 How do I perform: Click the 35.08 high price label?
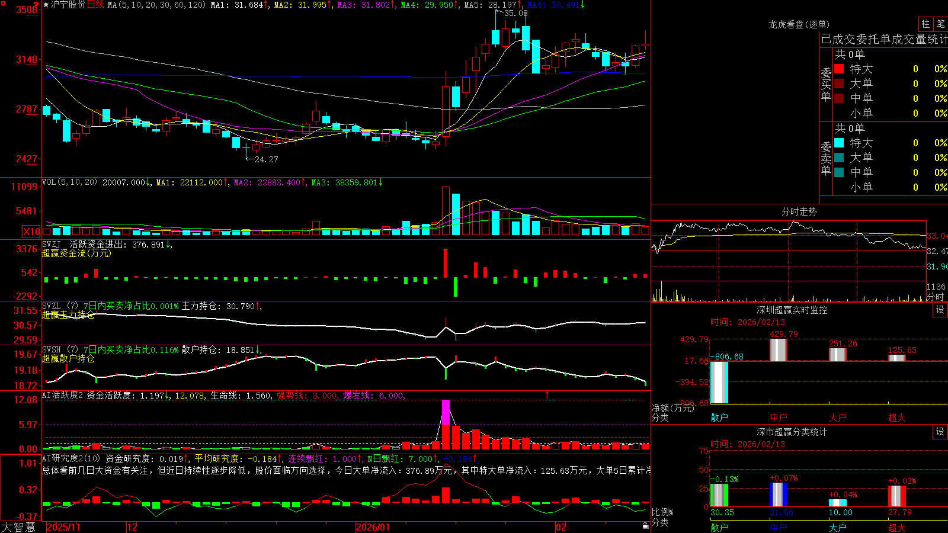point(515,13)
